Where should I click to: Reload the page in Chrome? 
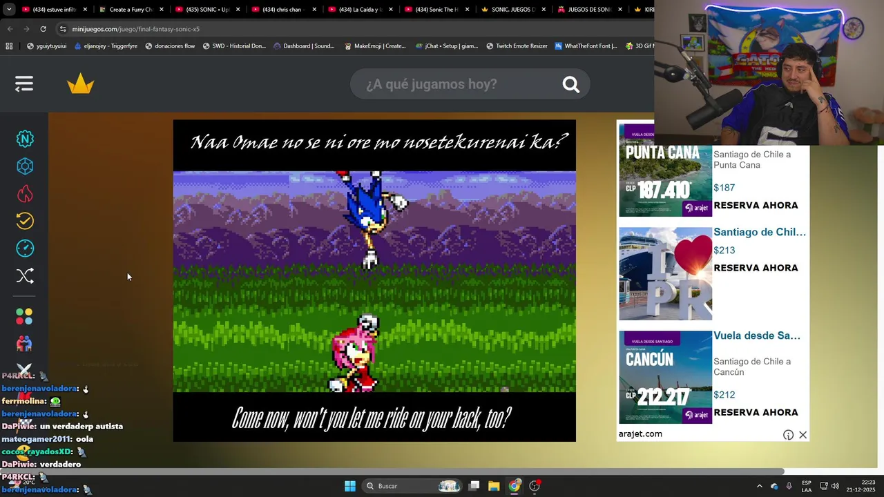tap(43, 29)
